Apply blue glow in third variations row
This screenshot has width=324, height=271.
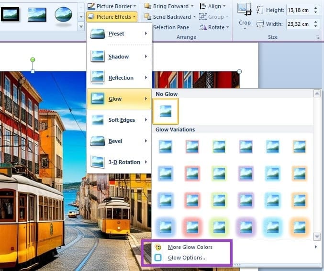click(x=166, y=200)
